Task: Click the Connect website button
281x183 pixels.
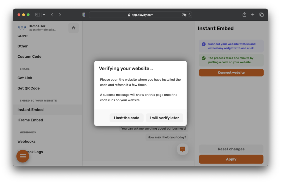Action: (x=231, y=72)
